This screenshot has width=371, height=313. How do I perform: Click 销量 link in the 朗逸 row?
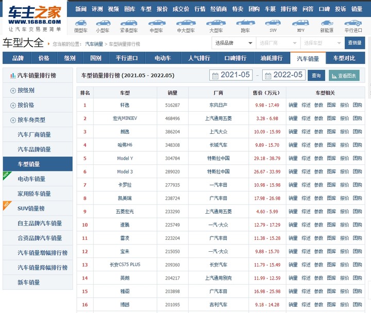[293, 132]
